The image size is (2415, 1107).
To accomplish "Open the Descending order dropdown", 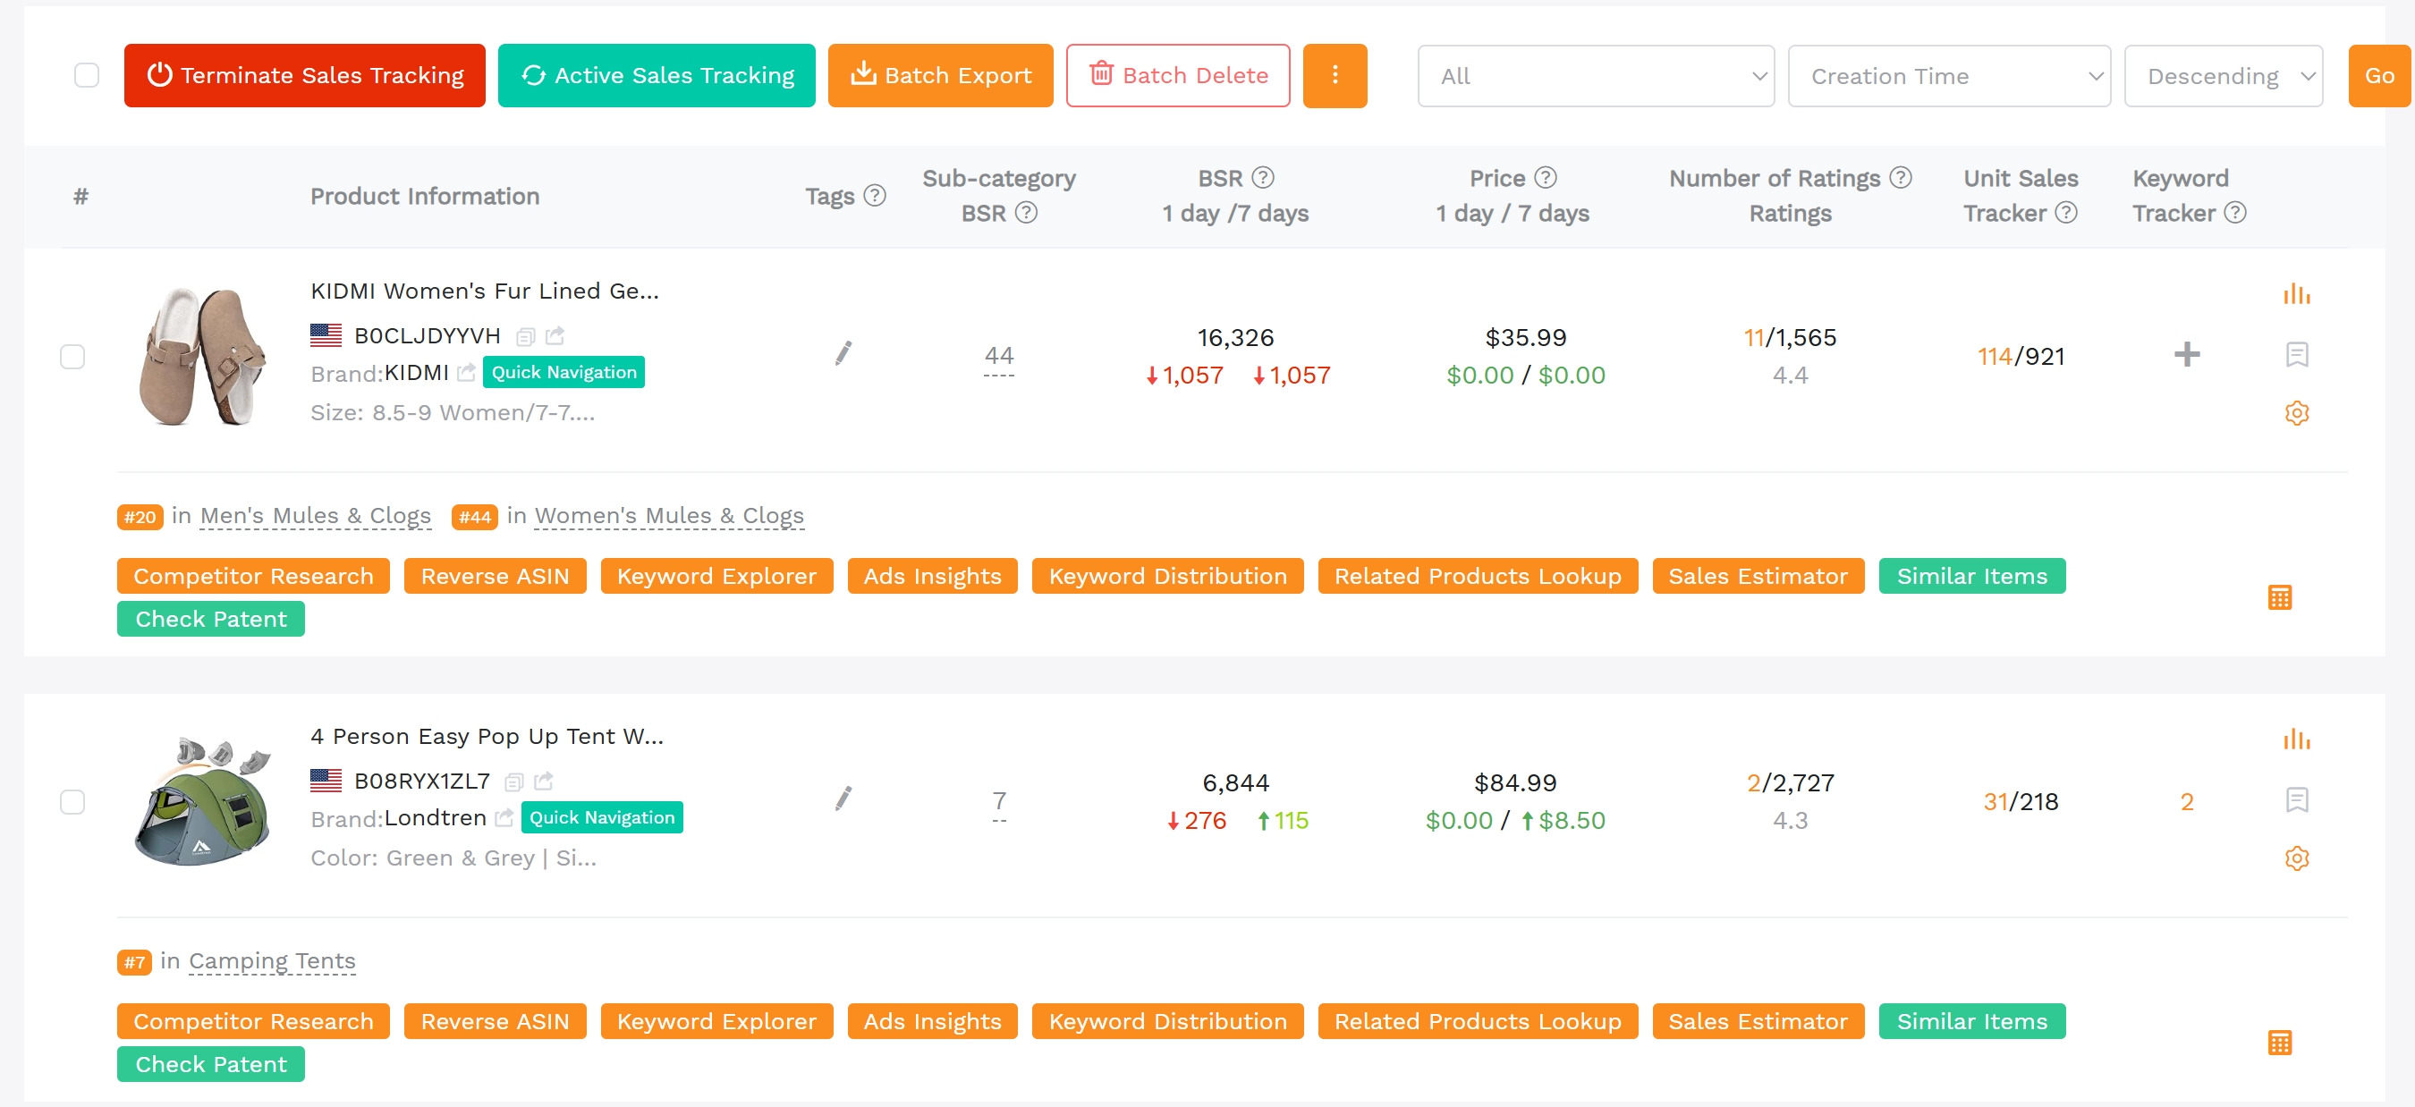I will pyautogui.click(x=2223, y=76).
